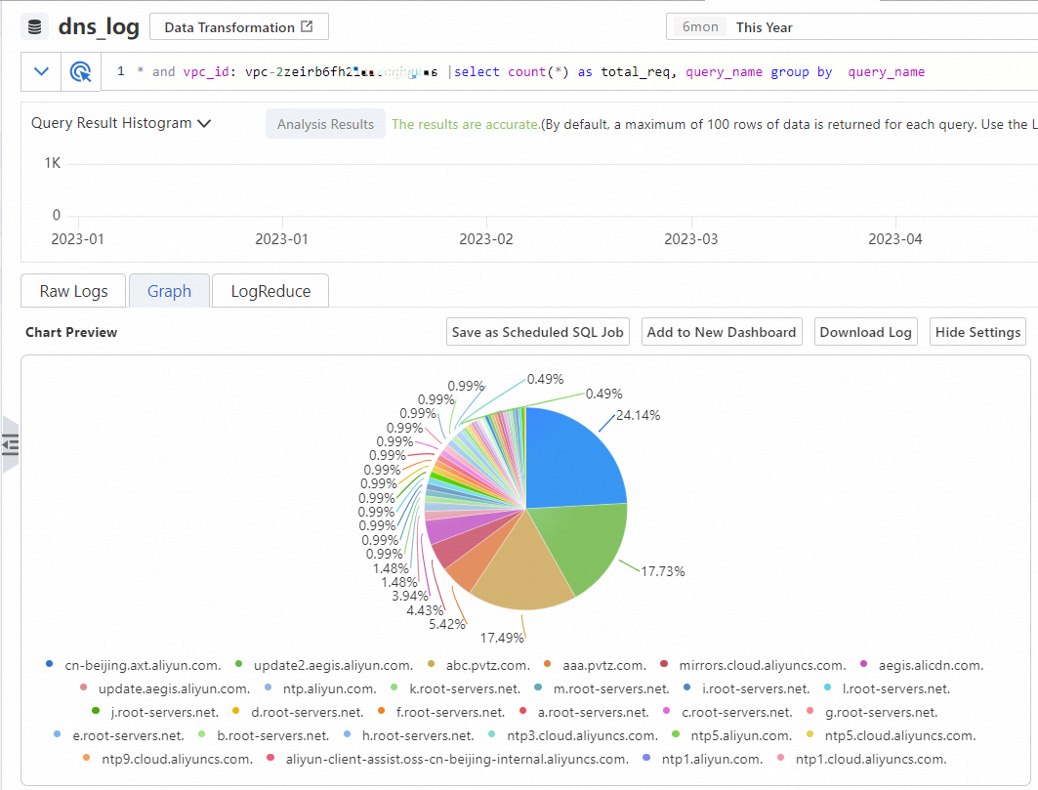The width and height of the screenshot is (1038, 790).
Task: Click the external link icon in Data Transformation
Action: (x=307, y=26)
